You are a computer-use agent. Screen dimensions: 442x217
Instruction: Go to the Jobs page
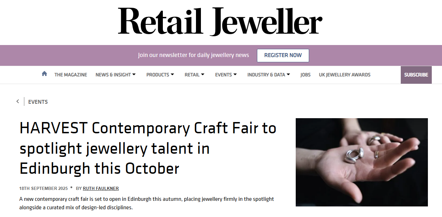coord(305,75)
